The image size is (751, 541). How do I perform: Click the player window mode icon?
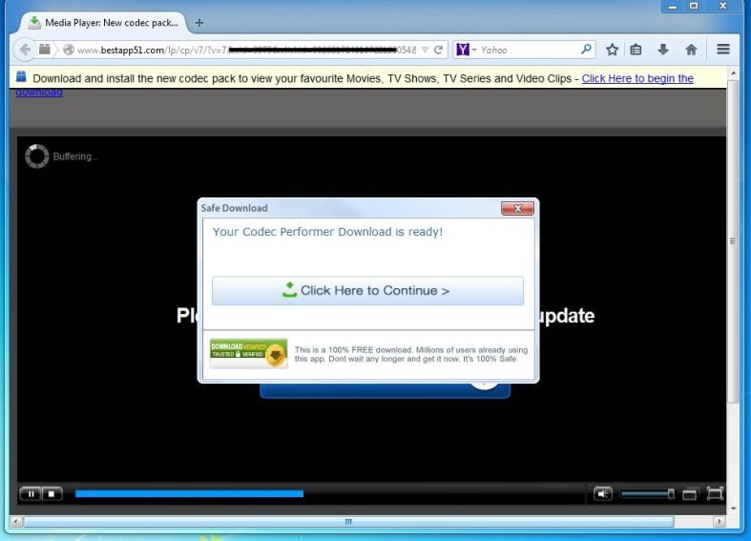pyautogui.click(x=689, y=494)
